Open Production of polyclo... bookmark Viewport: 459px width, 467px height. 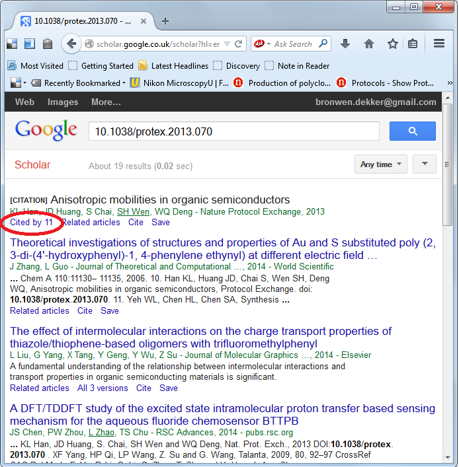[282, 83]
